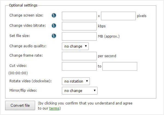The width and height of the screenshot is (164, 115).
Task: Focus the screen height field before pixels
Action: (x=118, y=16)
